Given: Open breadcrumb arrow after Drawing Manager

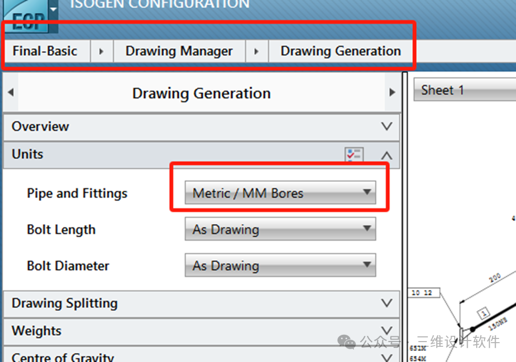Looking at the screenshot, I should pos(256,51).
